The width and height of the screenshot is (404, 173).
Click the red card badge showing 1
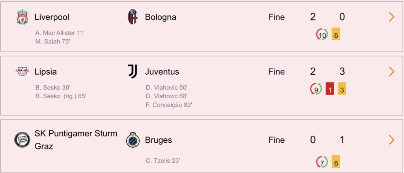click(x=330, y=88)
